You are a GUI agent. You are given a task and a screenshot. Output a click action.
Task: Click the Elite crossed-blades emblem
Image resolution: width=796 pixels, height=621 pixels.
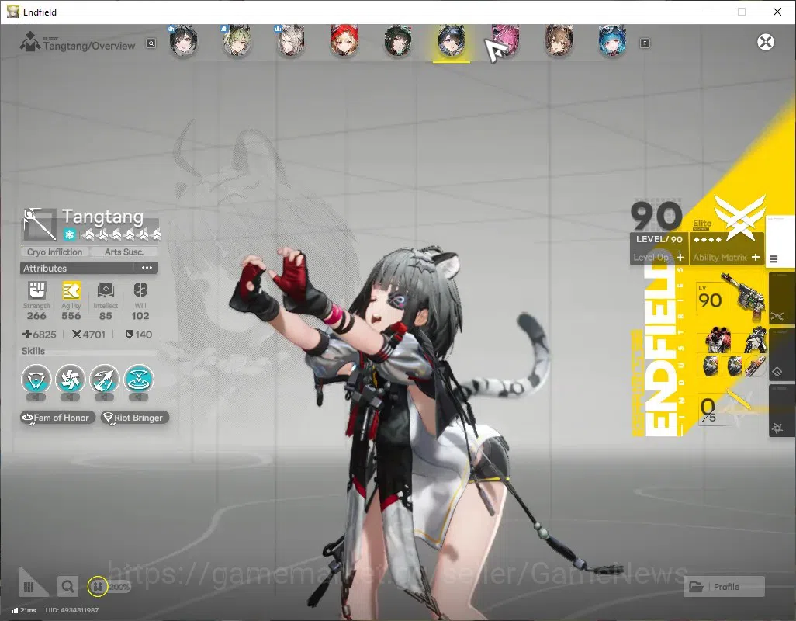740,217
